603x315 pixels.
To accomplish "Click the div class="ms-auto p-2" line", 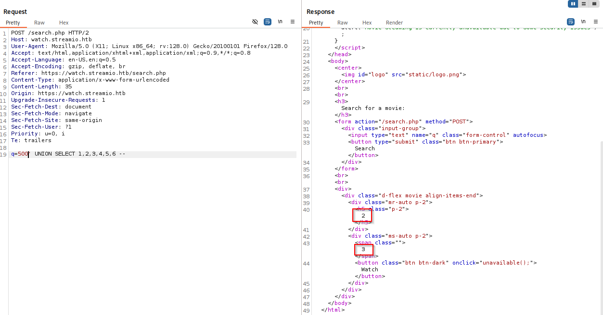I will pyautogui.click(x=390, y=236).
